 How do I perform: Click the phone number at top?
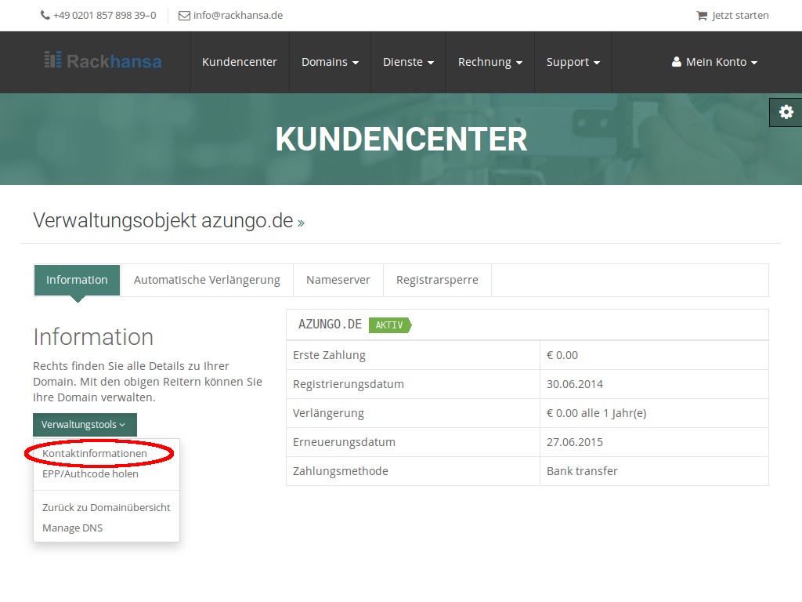(x=98, y=15)
